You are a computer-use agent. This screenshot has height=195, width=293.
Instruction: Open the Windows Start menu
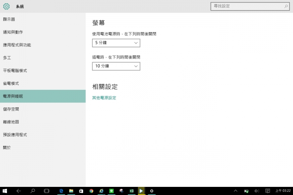coord(5,191)
